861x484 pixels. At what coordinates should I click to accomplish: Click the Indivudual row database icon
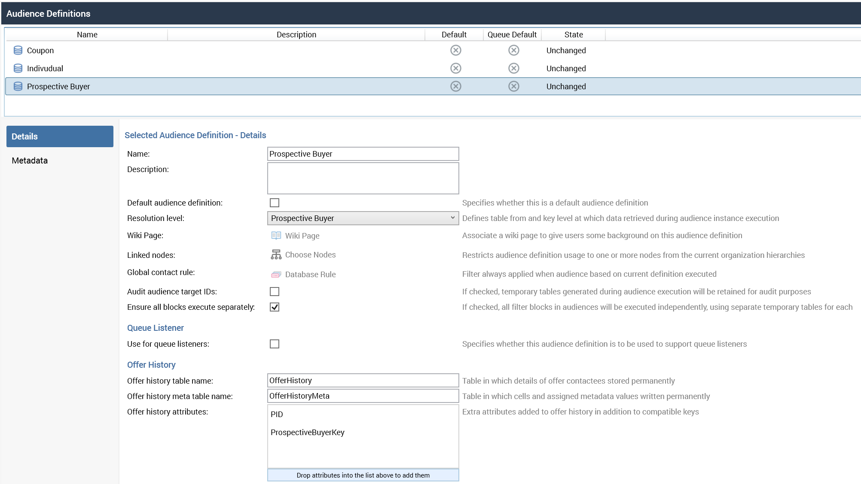coord(18,68)
